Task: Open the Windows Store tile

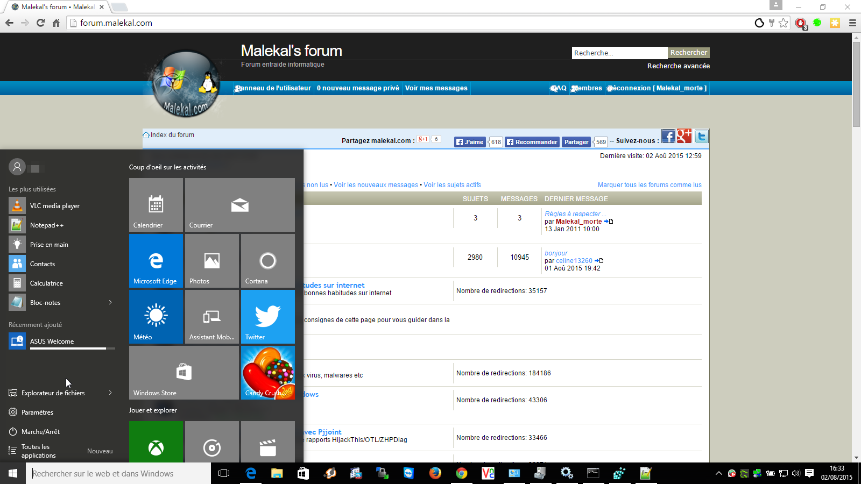Action: point(184,373)
